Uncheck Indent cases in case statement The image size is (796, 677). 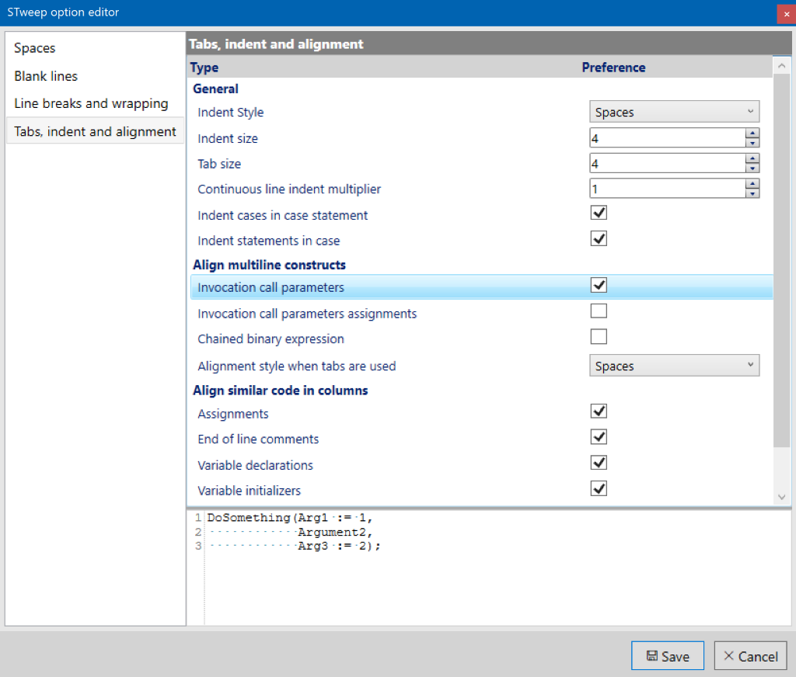(599, 213)
